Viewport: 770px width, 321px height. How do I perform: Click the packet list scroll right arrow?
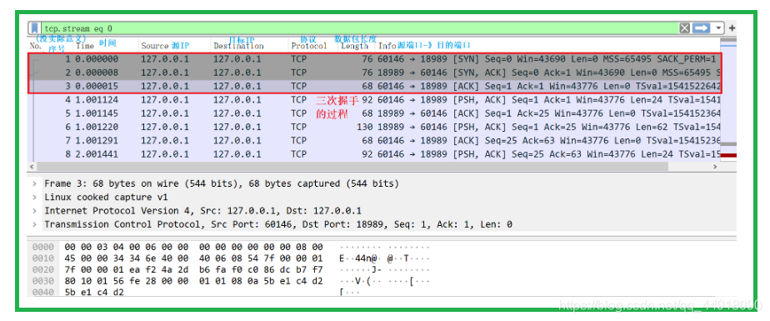click(714, 167)
